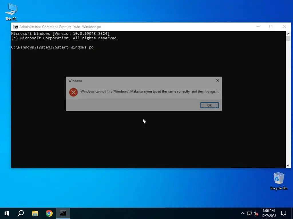Select Command Prompt taskbar button
Screen dimensions: 293x219
(x=63, y=213)
